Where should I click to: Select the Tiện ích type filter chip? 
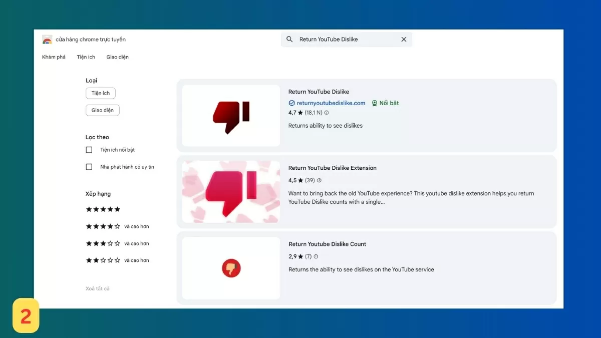click(101, 93)
